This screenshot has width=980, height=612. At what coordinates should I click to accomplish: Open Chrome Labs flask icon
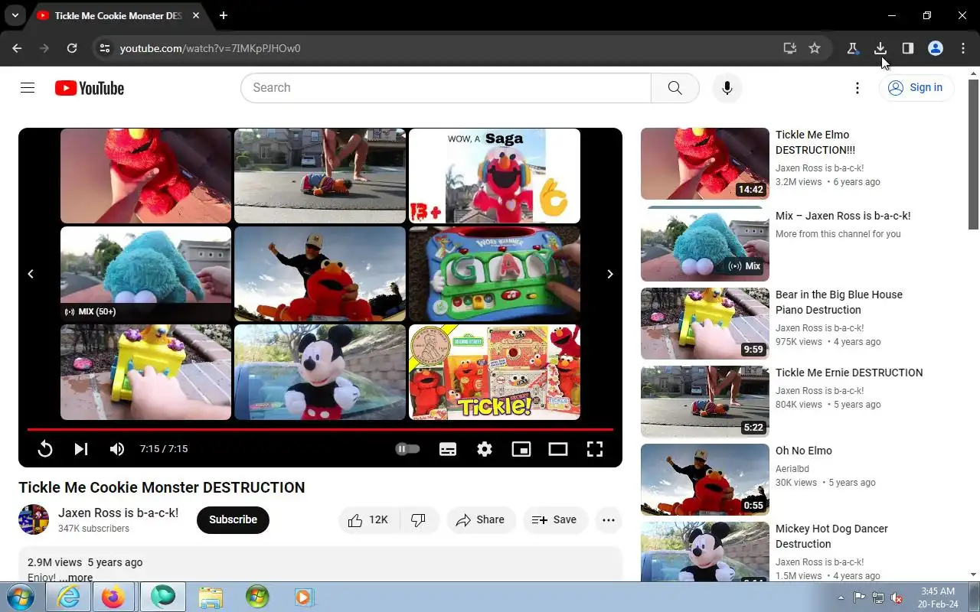pyautogui.click(x=852, y=48)
